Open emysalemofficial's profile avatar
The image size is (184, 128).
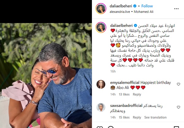pyautogui.click(x=101, y=84)
